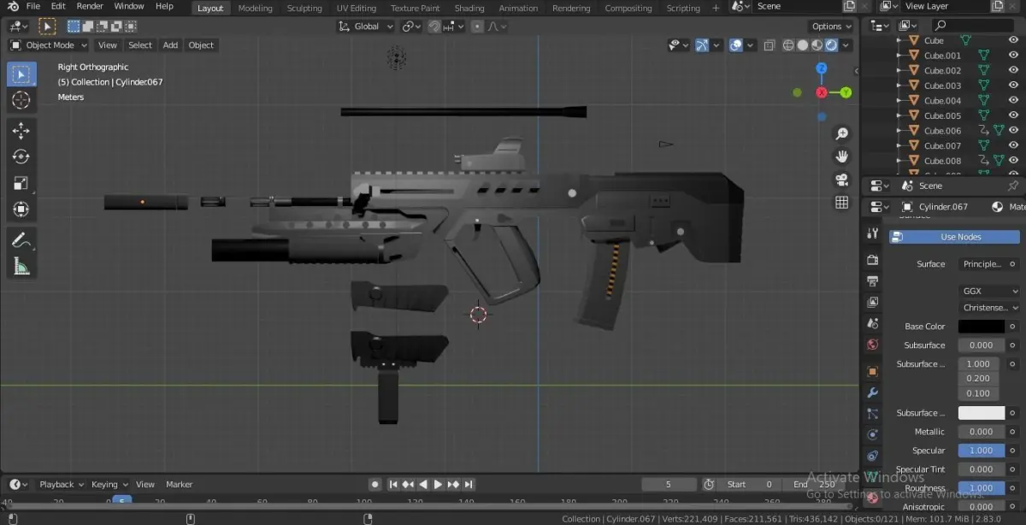Hide Cube.007 with its eye icon

tap(1013, 145)
